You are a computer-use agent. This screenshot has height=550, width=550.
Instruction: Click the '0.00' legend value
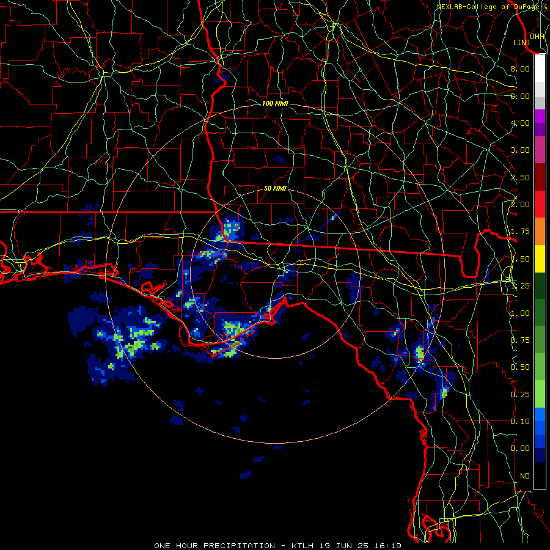pyautogui.click(x=520, y=449)
